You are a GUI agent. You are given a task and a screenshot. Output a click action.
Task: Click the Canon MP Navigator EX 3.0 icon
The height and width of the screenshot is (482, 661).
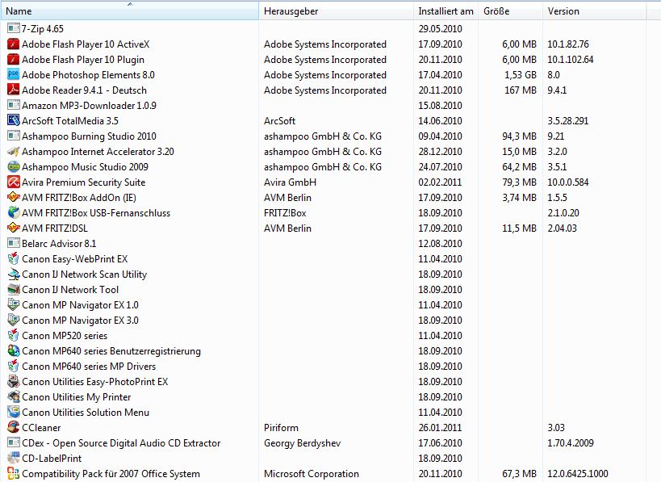[x=14, y=320]
